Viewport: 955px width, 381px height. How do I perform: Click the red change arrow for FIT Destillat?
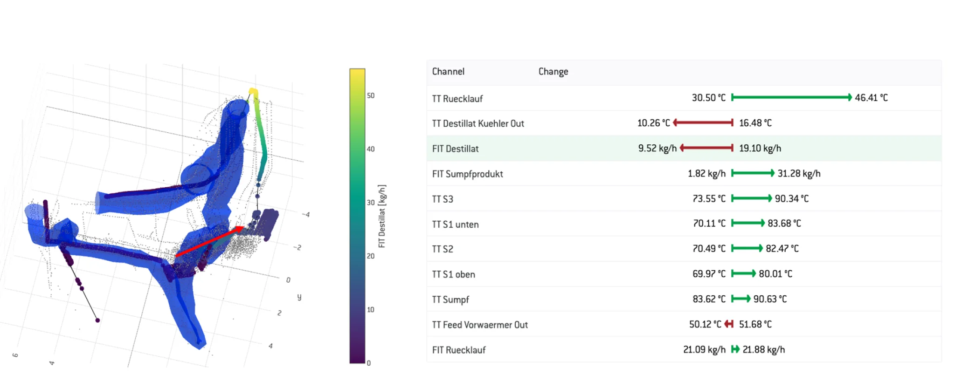click(x=706, y=148)
